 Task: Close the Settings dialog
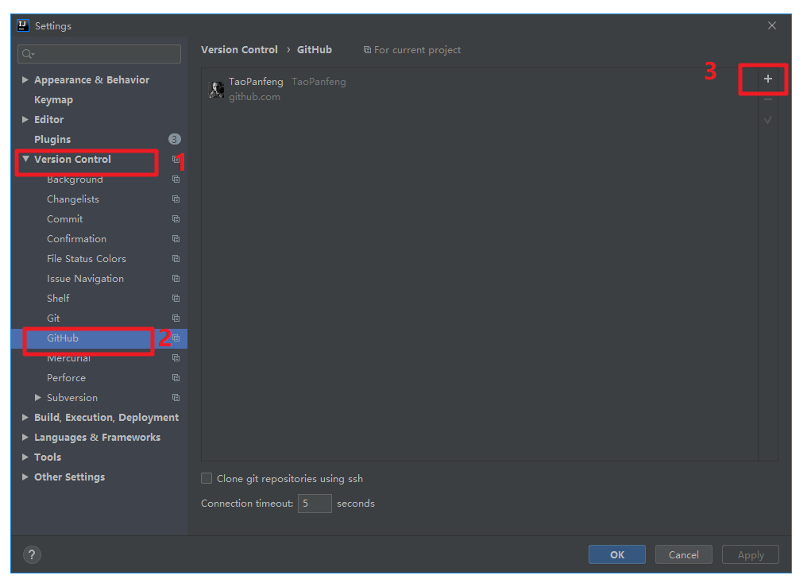(x=772, y=25)
